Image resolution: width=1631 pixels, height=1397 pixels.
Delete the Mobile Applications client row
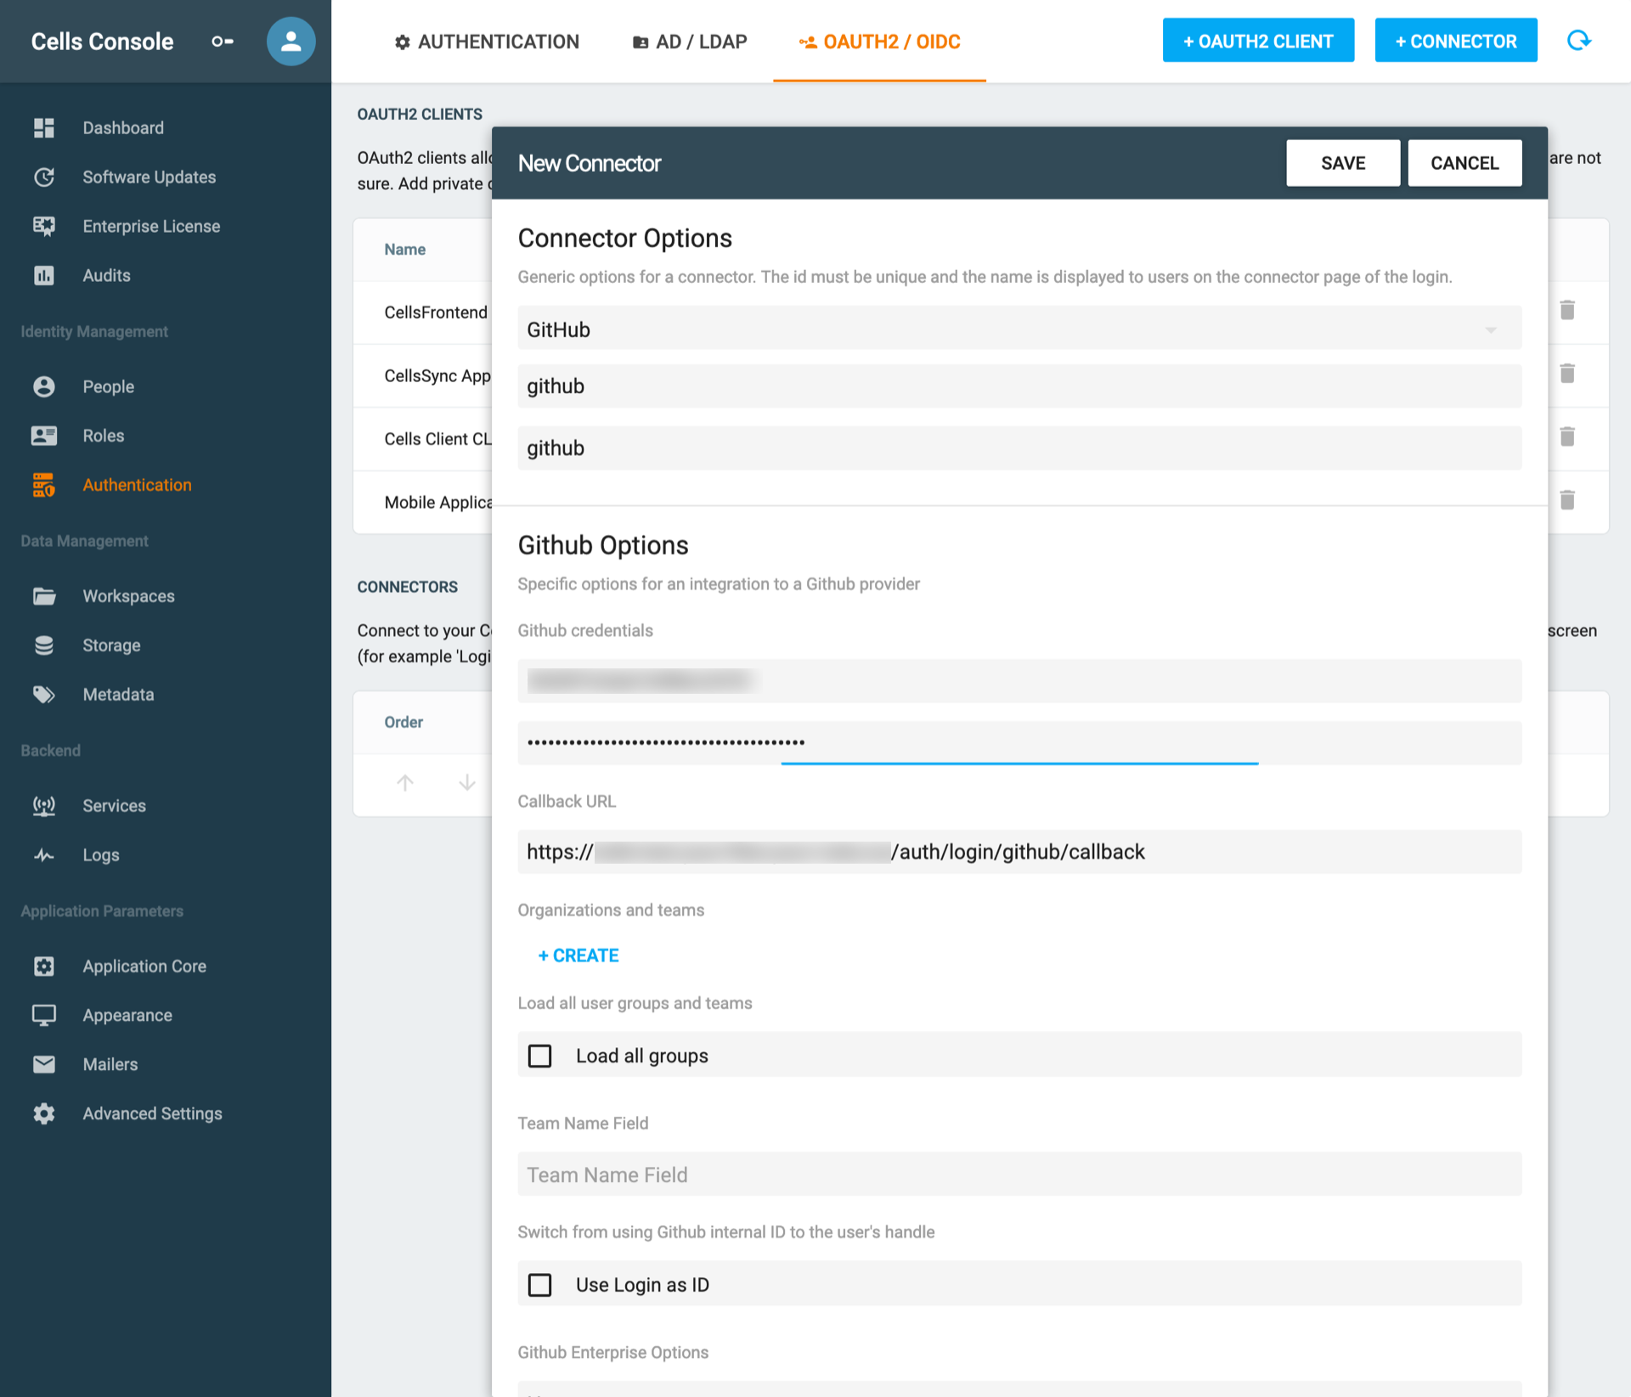coord(1567,501)
